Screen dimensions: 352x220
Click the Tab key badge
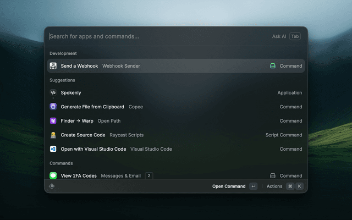(x=295, y=36)
